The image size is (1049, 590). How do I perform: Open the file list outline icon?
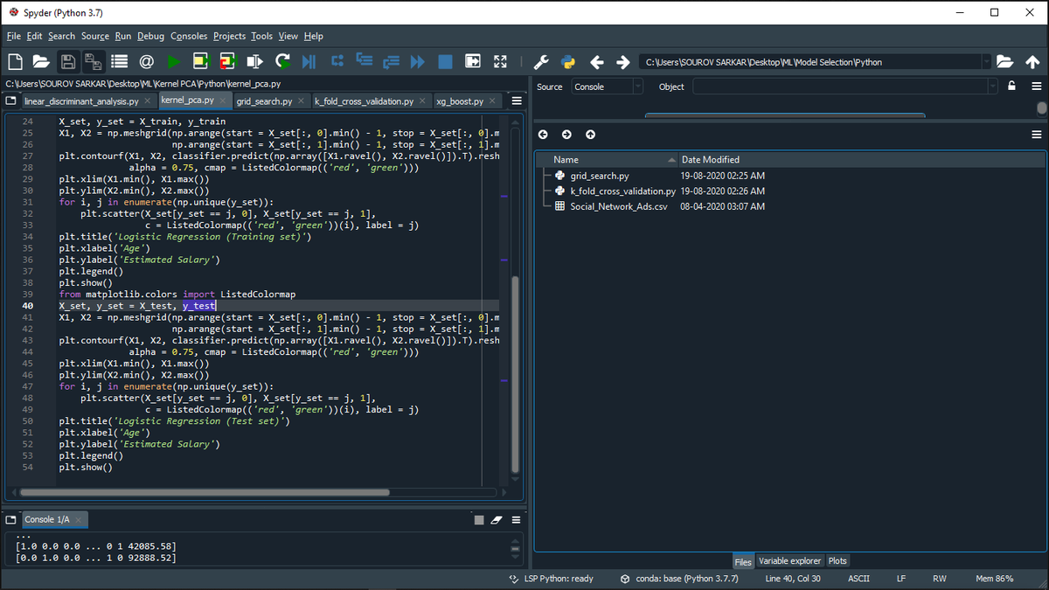coord(120,62)
